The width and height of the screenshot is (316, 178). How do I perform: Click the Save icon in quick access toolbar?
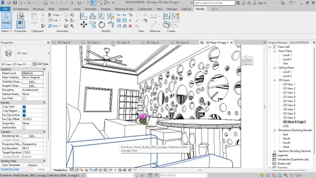coord(15,3)
